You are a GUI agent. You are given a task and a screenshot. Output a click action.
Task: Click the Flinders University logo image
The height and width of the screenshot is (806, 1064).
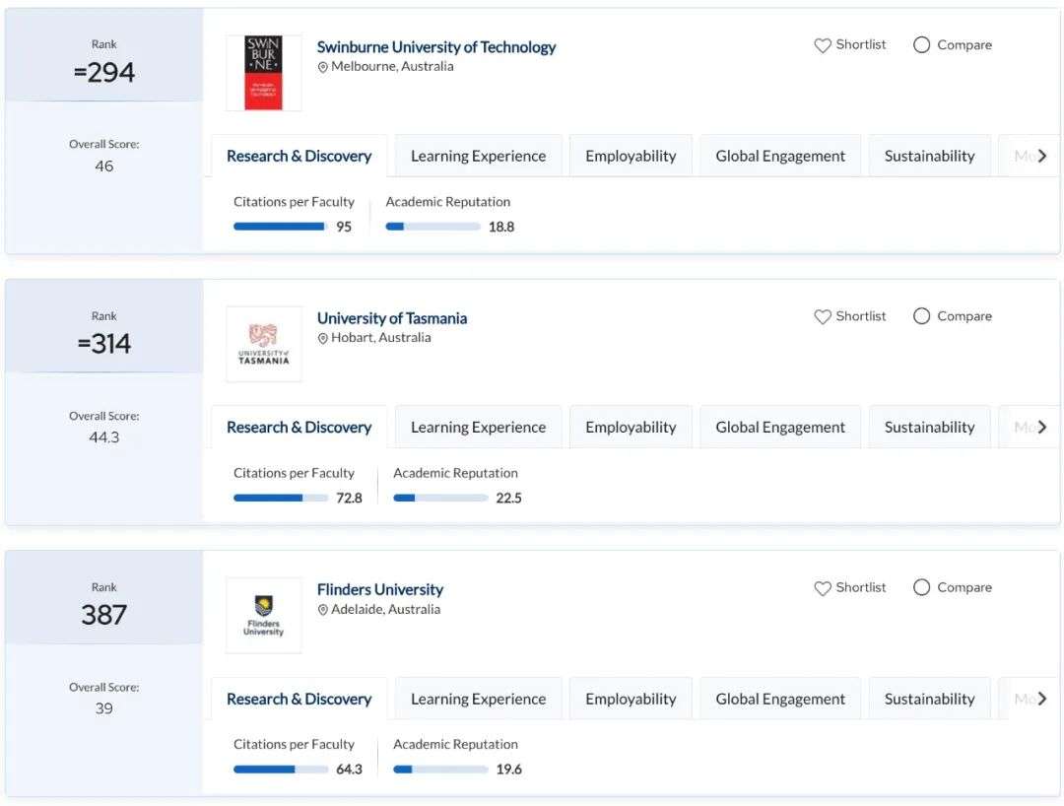tap(263, 615)
